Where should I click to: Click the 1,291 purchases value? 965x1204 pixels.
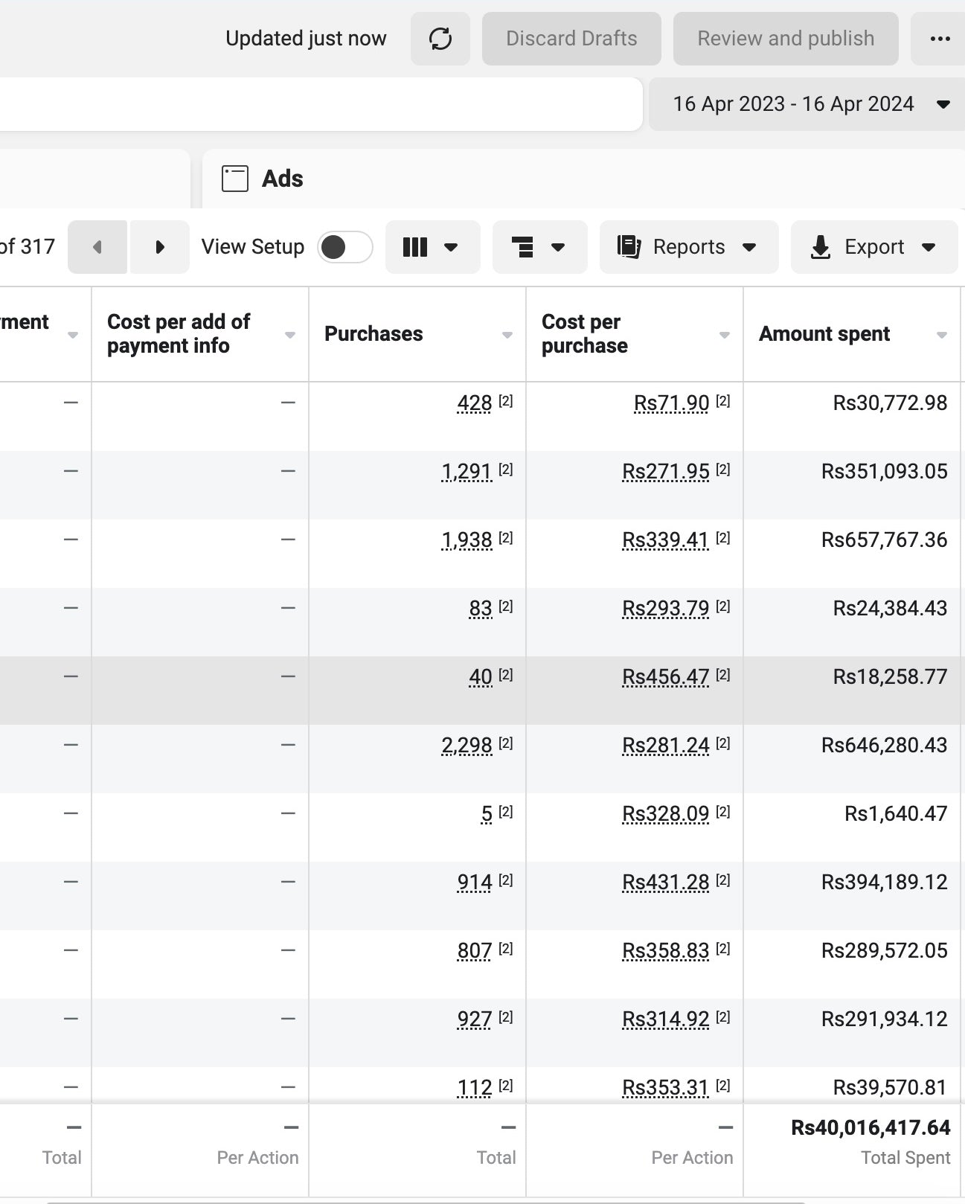pos(467,472)
